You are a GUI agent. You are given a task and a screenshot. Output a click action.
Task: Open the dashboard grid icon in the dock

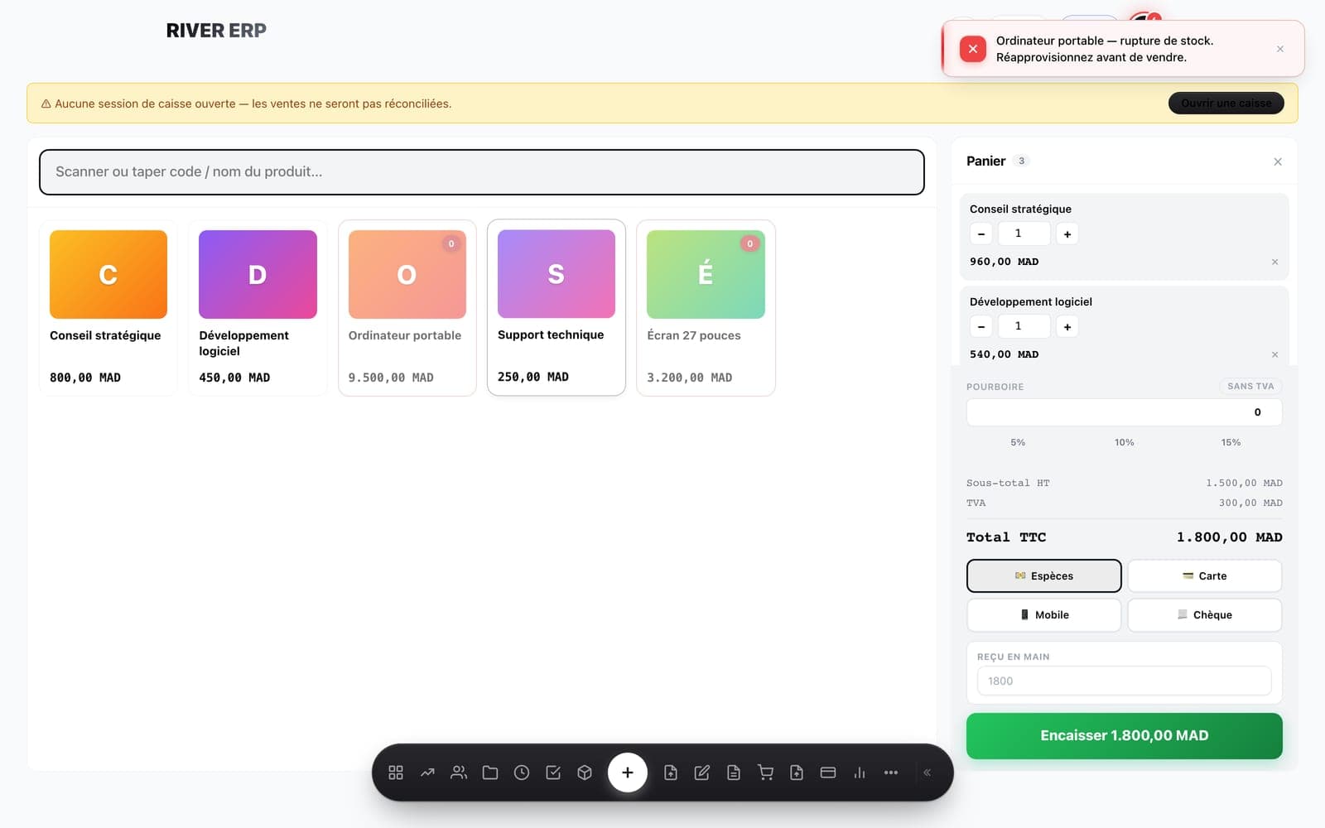396,773
